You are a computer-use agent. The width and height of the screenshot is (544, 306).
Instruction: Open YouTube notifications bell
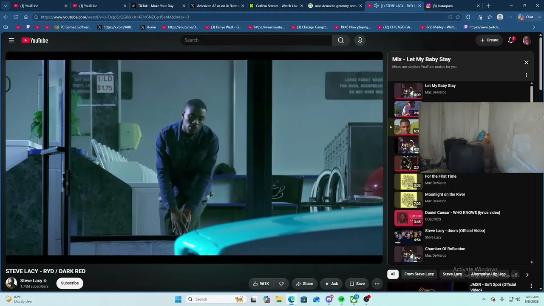pos(511,40)
